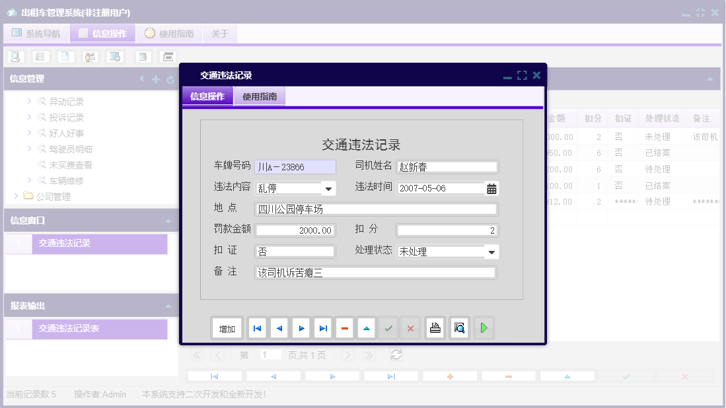Run the record action with green play icon

484,327
